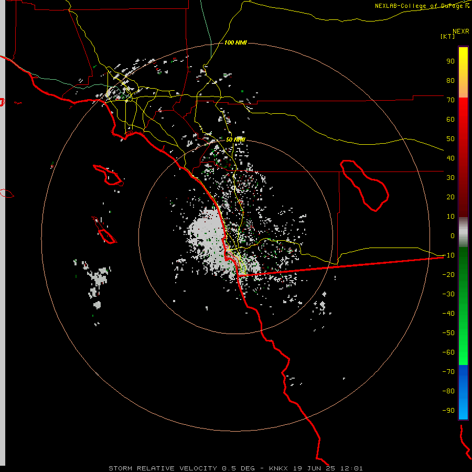Click the -70 tick label on scale
Image resolution: width=472 pixels, height=472 pixels.
click(448, 372)
